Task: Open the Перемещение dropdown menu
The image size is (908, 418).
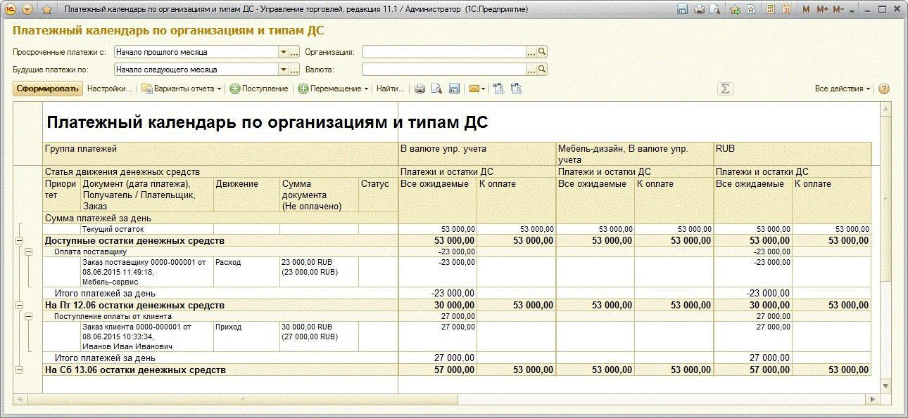Action: [333, 89]
